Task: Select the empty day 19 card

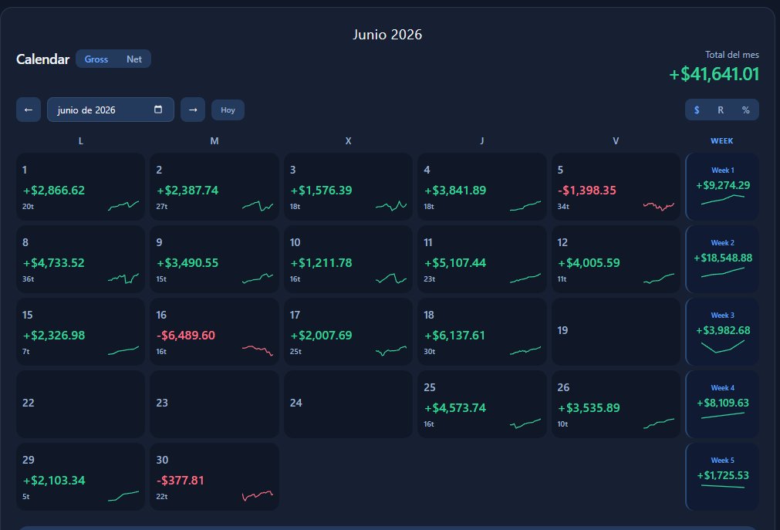Action: [x=616, y=332]
